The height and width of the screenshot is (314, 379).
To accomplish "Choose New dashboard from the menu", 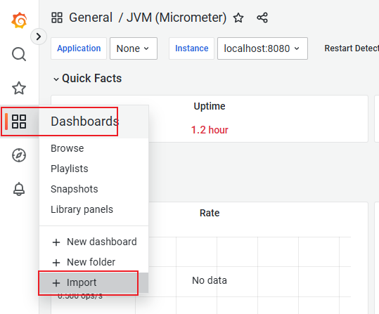I will tap(94, 242).
